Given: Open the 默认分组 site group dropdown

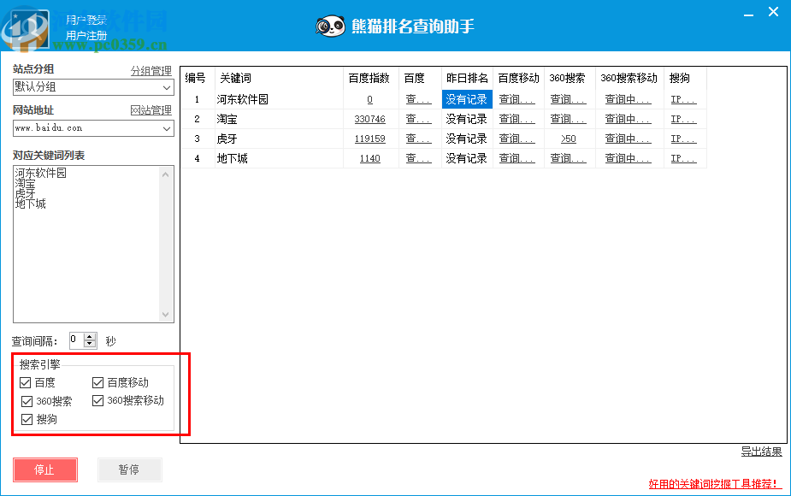Looking at the screenshot, I should pos(166,87).
